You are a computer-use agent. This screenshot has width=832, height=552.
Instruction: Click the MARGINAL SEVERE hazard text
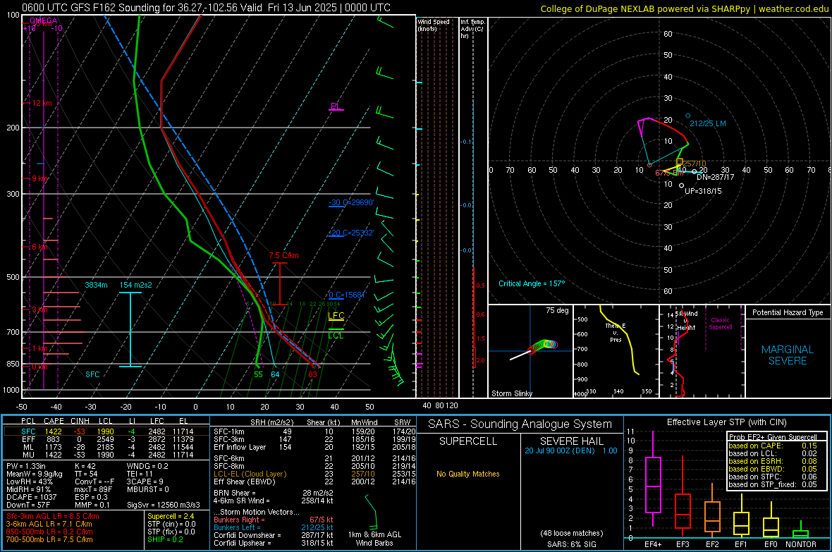pyautogui.click(x=788, y=355)
